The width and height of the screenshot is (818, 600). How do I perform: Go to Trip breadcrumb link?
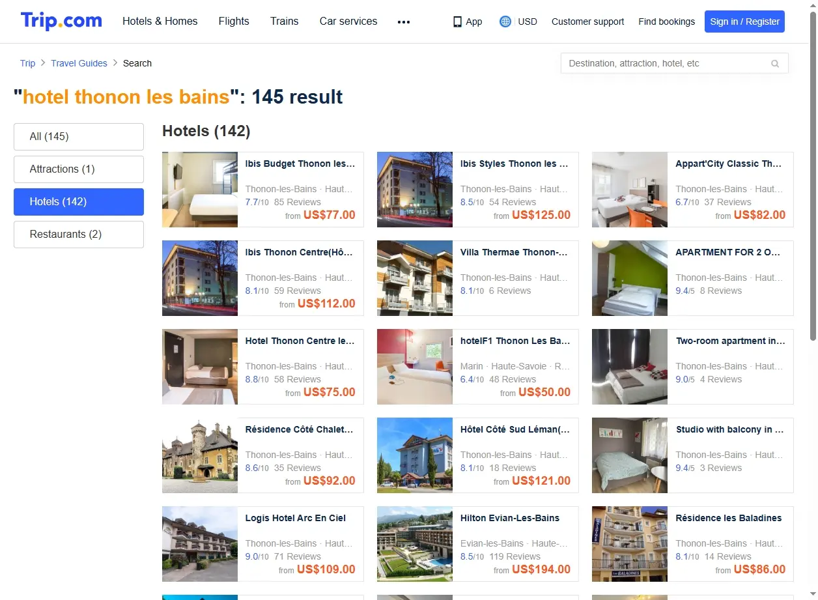pyautogui.click(x=27, y=63)
